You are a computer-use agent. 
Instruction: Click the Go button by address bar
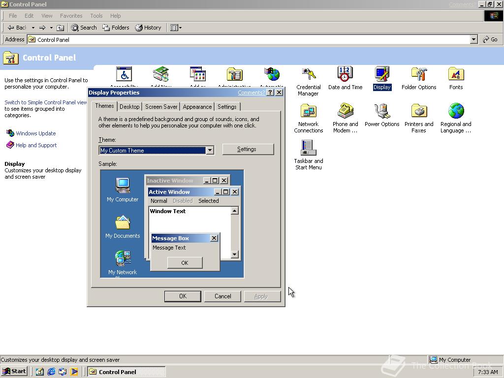490,39
